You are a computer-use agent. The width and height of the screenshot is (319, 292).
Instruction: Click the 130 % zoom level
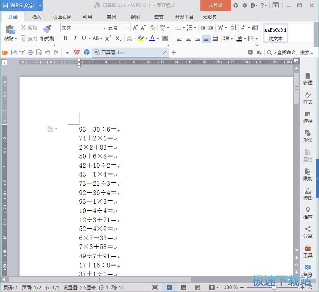click(x=231, y=287)
